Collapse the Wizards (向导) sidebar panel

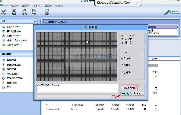(x=35, y=21)
